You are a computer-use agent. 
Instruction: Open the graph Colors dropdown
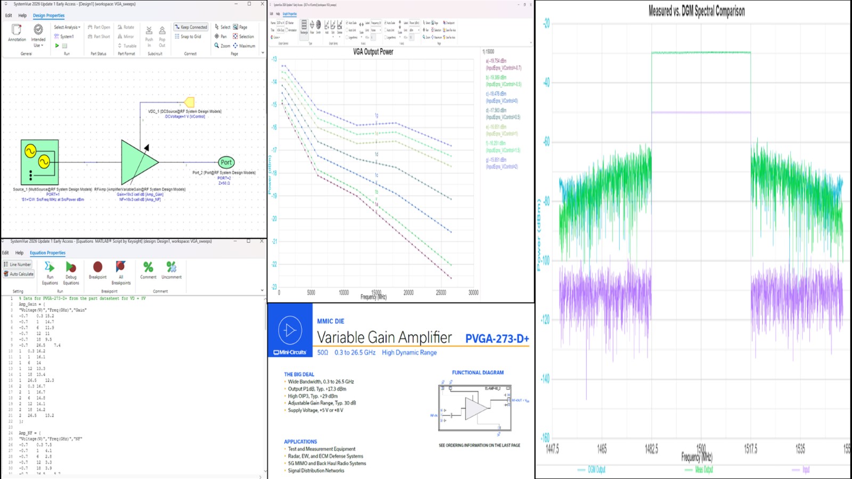[275, 37]
